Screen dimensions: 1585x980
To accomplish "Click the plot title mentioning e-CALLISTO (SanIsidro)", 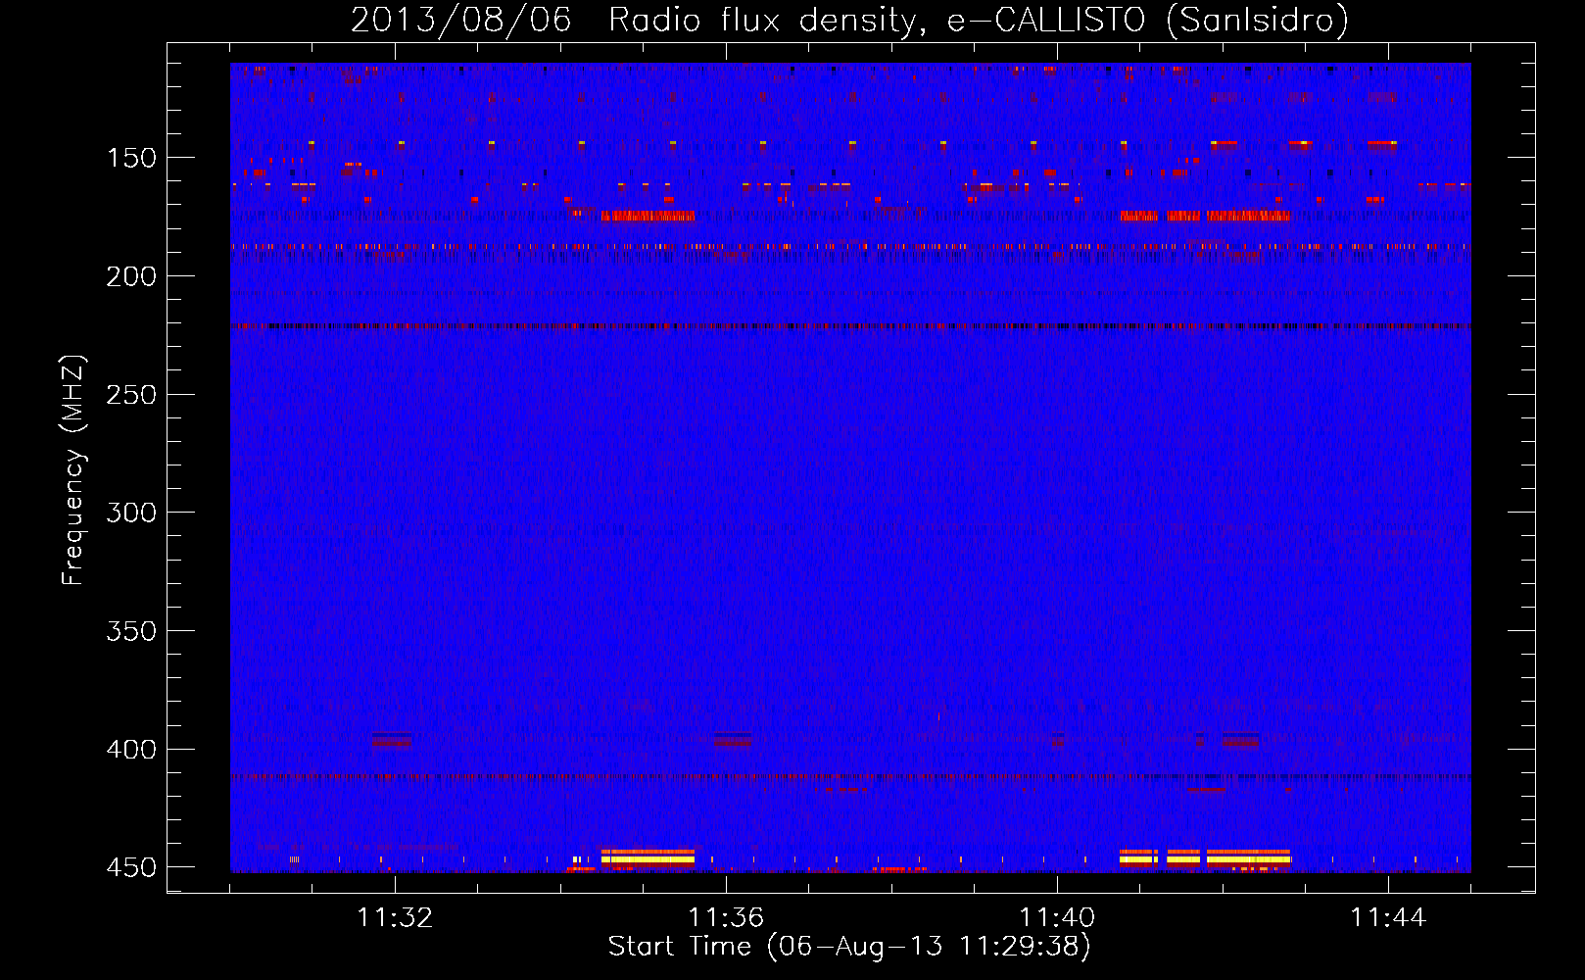I will pos(849,20).
